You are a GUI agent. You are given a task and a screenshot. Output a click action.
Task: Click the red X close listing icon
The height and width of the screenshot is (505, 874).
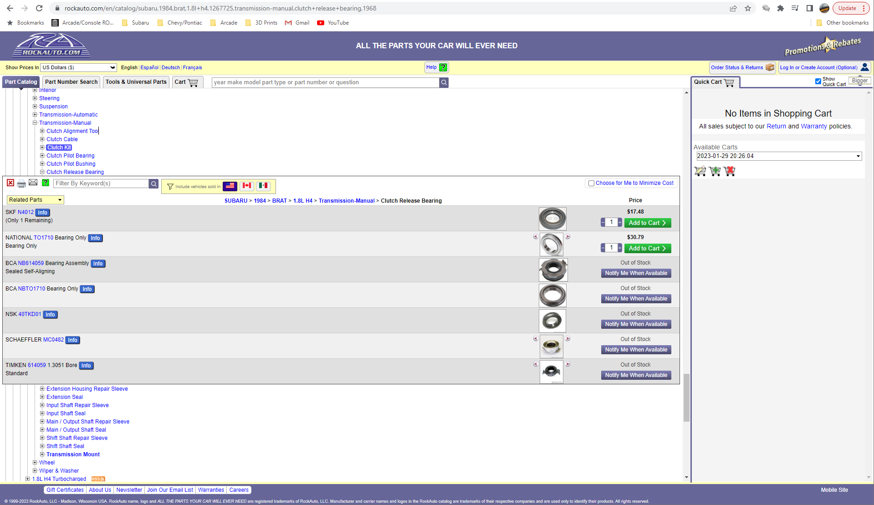pos(10,183)
